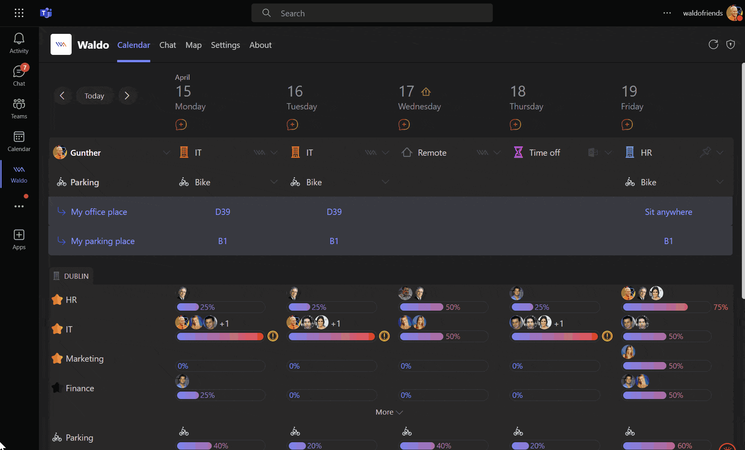Click Friday Marketing attendee avatar
The height and width of the screenshot is (450, 745).
(628, 352)
